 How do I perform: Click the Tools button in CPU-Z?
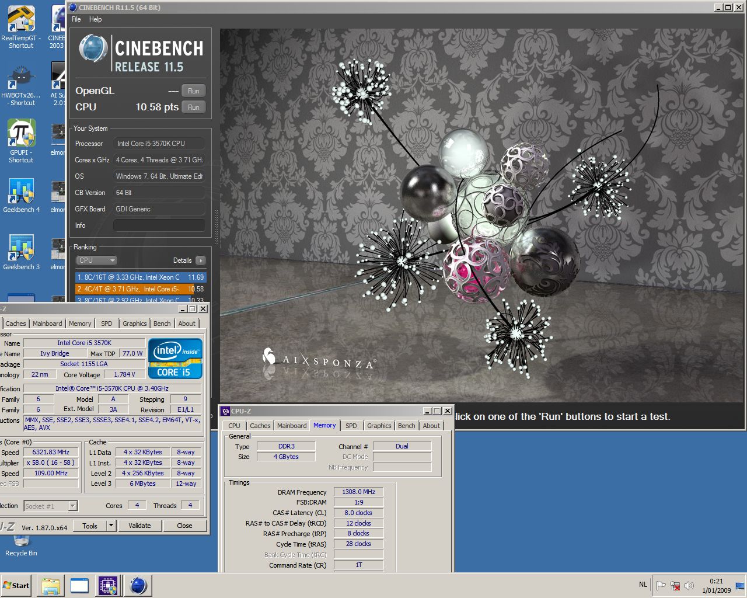(90, 526)
